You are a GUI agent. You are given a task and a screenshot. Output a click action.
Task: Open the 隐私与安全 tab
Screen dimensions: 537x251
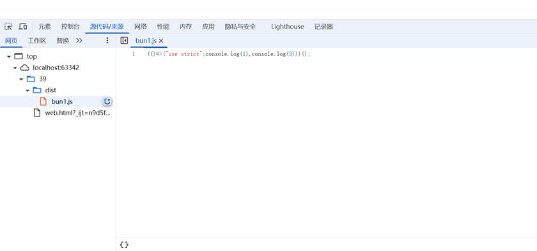click(x=240, y=27)
